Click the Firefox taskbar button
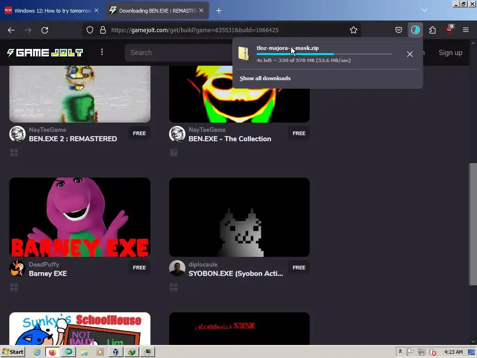Viewport: 477px width, 358px height. (52, 352)
